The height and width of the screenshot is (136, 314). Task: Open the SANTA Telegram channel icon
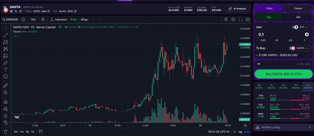20,11
